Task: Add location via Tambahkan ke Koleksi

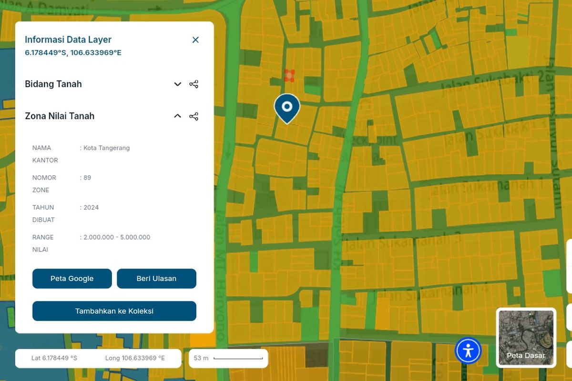Action: point(114,311)
